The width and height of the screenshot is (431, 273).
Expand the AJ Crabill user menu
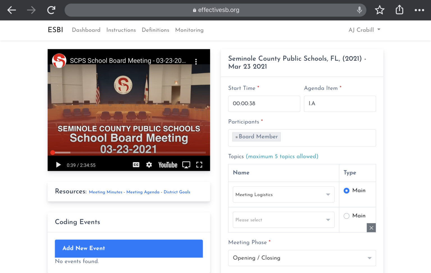(364, 30)
